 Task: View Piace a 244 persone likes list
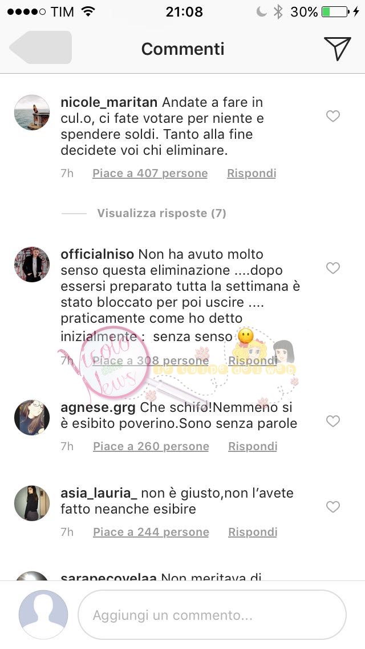point(151,532)
